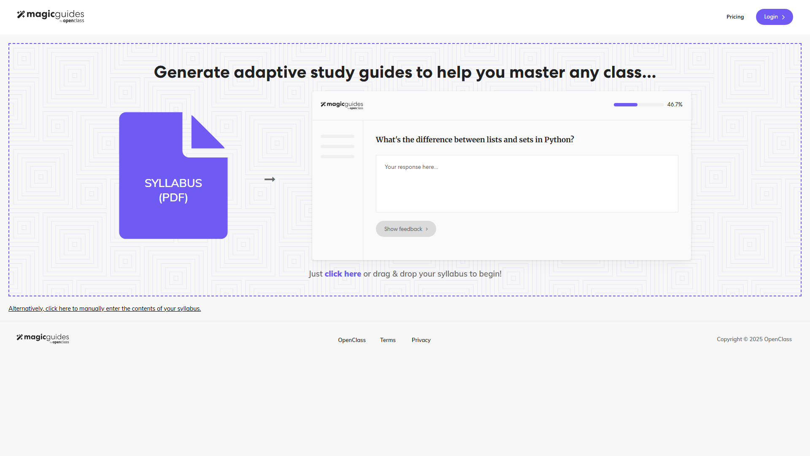Screen dimensions: 810x456
Task: Click the 46.7% progress bar
Action: coord(638,104)
